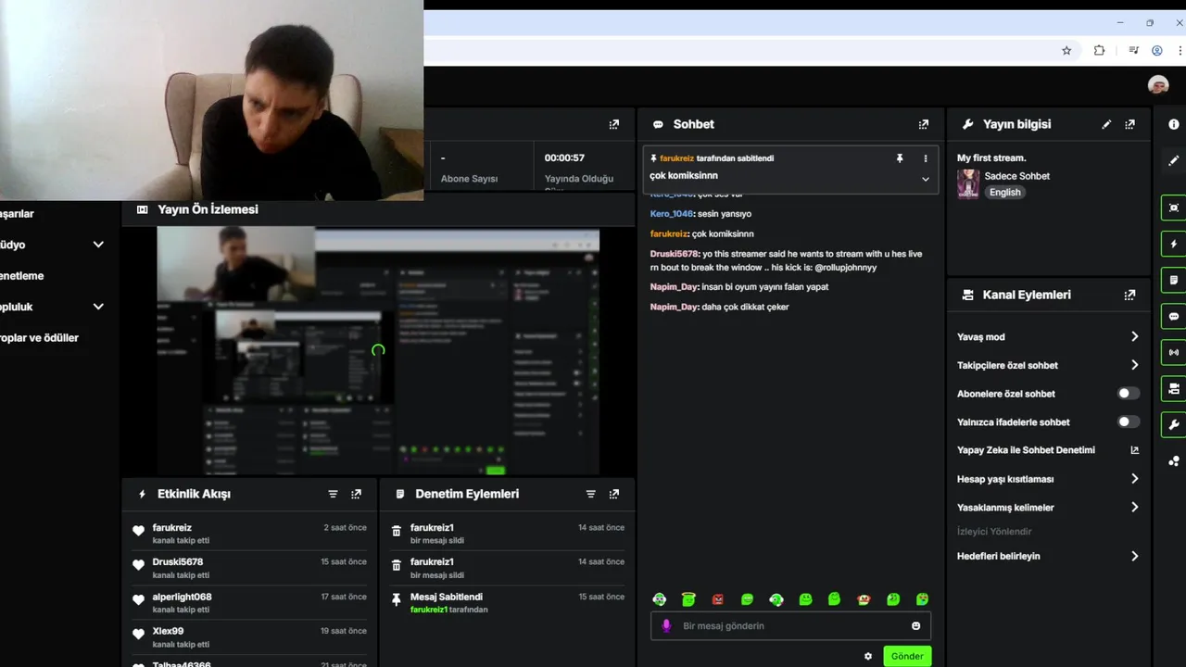Click the My first stream. title text

click(991, 158)
